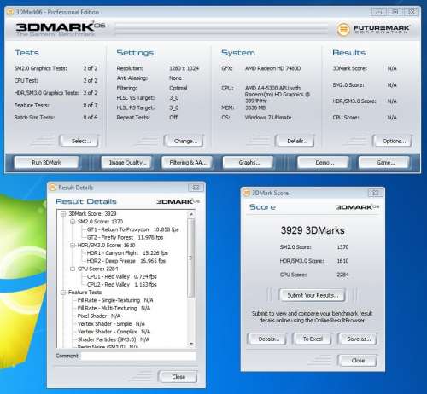Start the Game button
427x394 pixels.
[384, 163]
